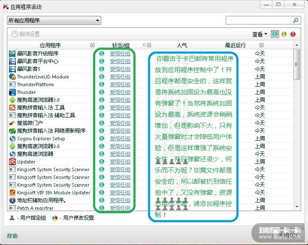The width and height of the screenshot is (308, 245).
Task: Click the green status dot for Updater
Action: click(102, 162)
